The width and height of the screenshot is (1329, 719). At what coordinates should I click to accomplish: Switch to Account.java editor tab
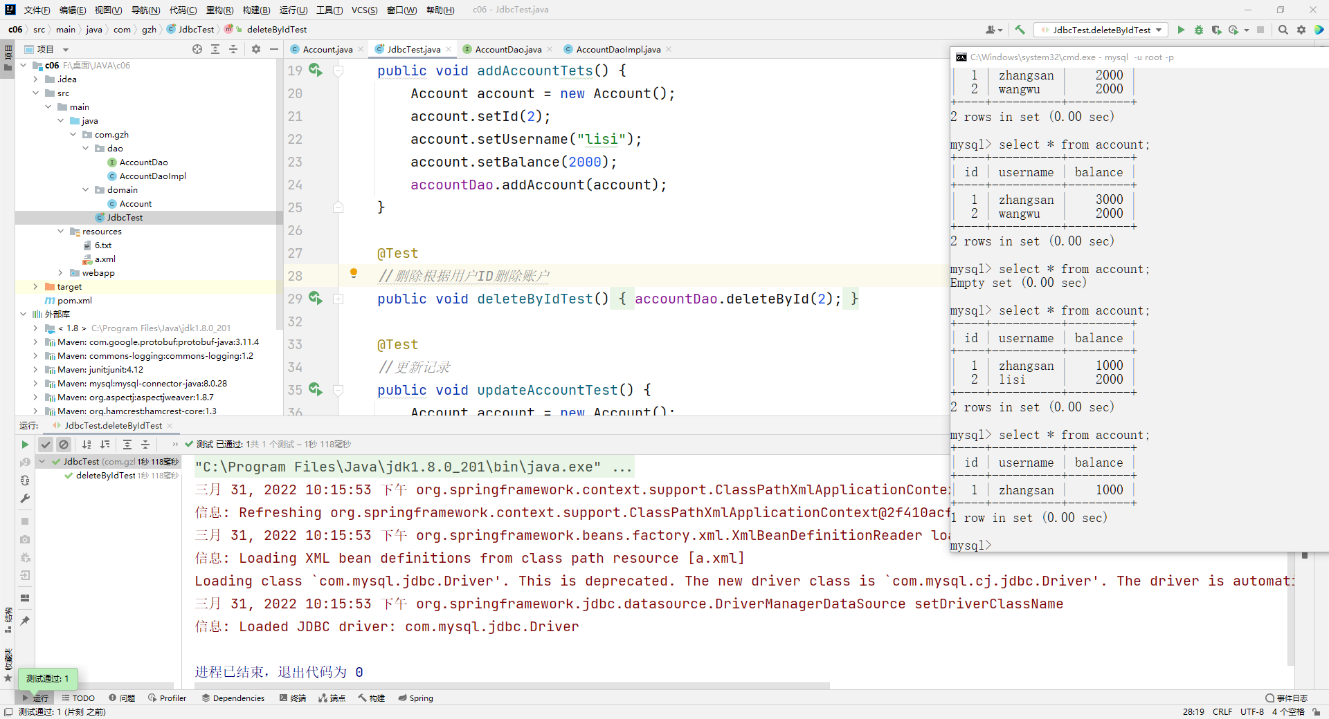(327, 49)
